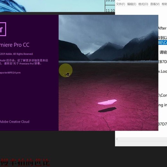Viewport: 167px width, 167px height.
Task: Click the Pr logo on the splash screen
Action: pyautogui.click(x=3, y=29)
